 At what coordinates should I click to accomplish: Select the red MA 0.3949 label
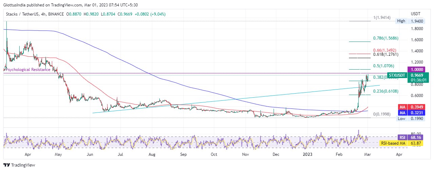point(413,107)
